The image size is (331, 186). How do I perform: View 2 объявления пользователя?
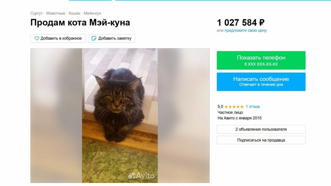pyautogui.click(x=261, y=129)
